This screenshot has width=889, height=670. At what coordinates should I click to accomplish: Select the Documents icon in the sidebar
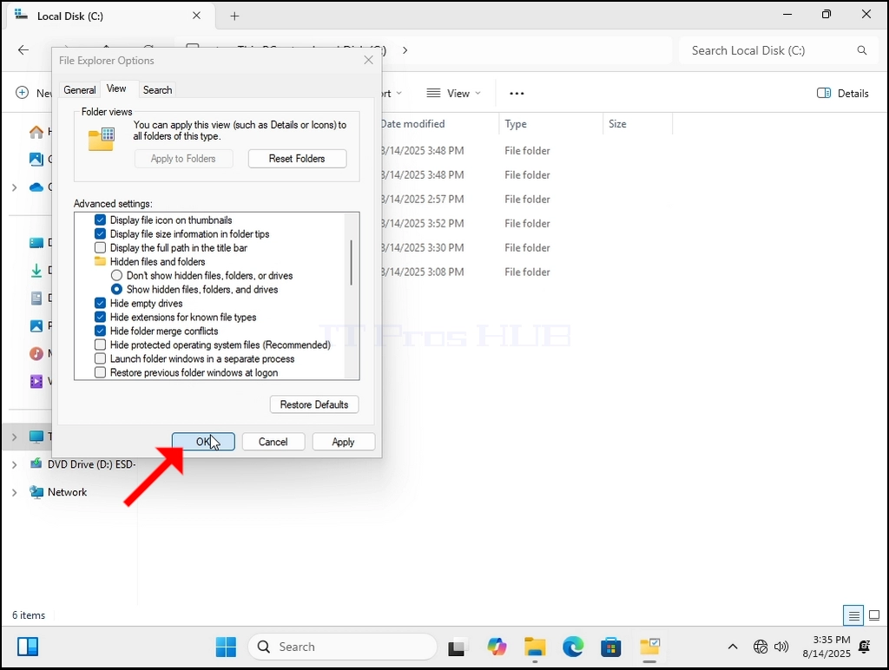click(36, 299)
